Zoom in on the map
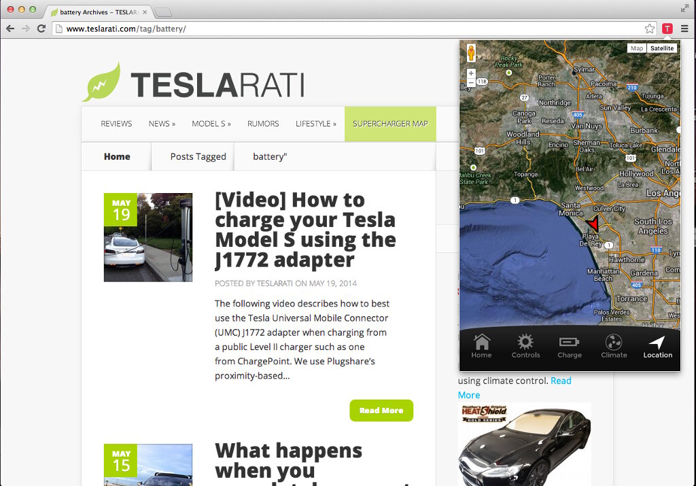Viewport: 696px width, 486px height. 471,73
